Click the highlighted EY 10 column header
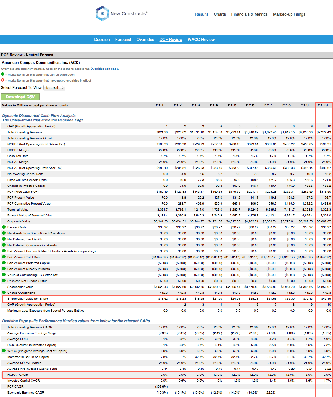Image resolution: width=333 pixels, height=397 pixels. click(323, 105)
